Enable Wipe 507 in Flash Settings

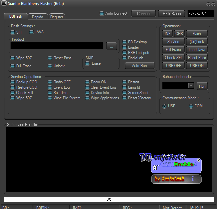pos(13,58)
